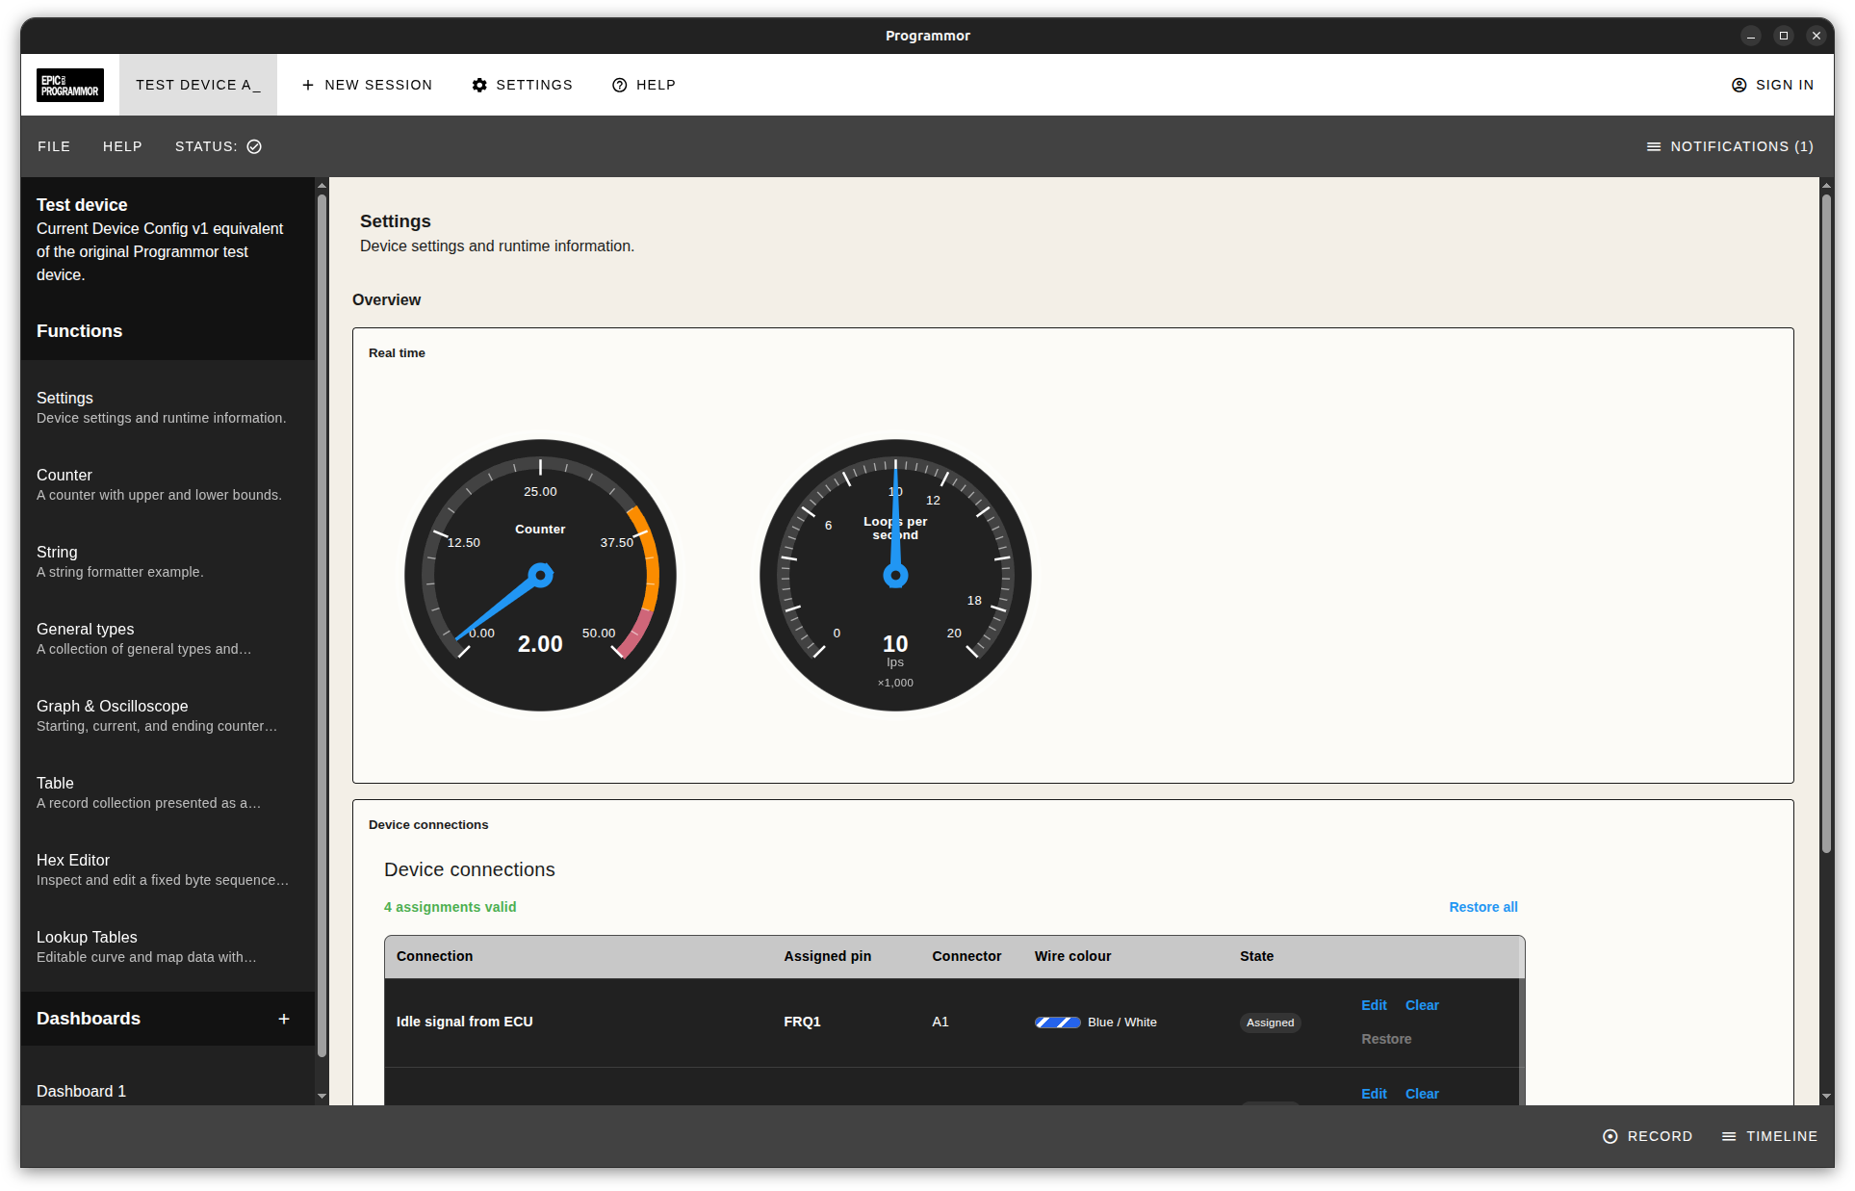Click the A1 connector cell
Screen dimensions: 1855x1191
pos(940,1022)
